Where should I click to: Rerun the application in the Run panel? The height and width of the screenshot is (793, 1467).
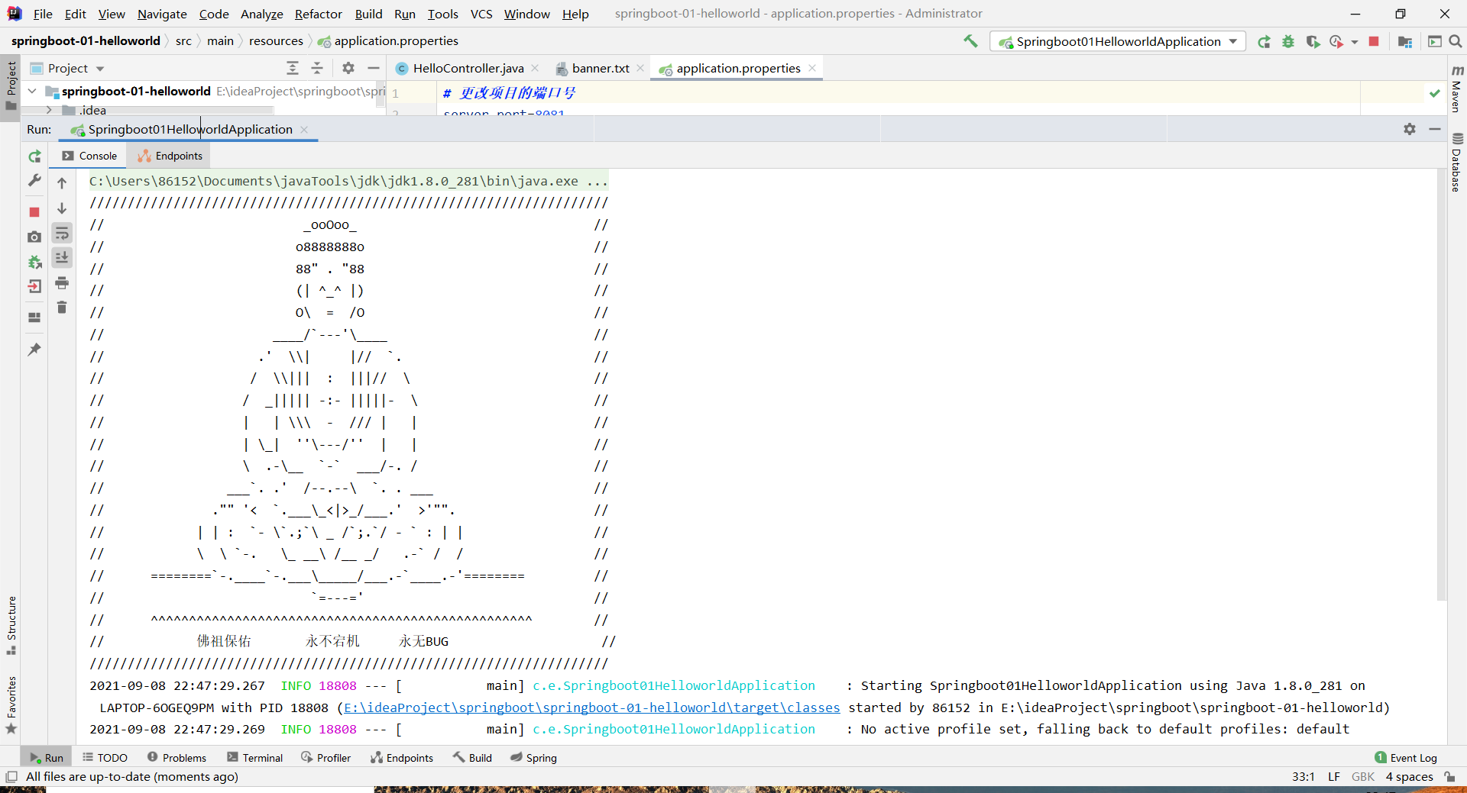coord(34,156)
